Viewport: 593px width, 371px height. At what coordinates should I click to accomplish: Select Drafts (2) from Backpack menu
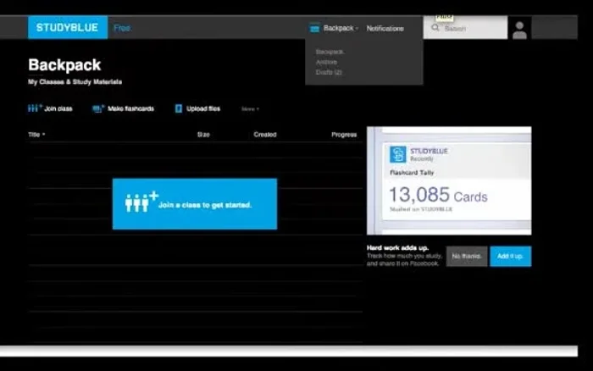329,72
